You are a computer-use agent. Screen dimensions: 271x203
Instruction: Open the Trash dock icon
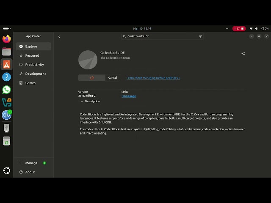(x=7, y=141)
